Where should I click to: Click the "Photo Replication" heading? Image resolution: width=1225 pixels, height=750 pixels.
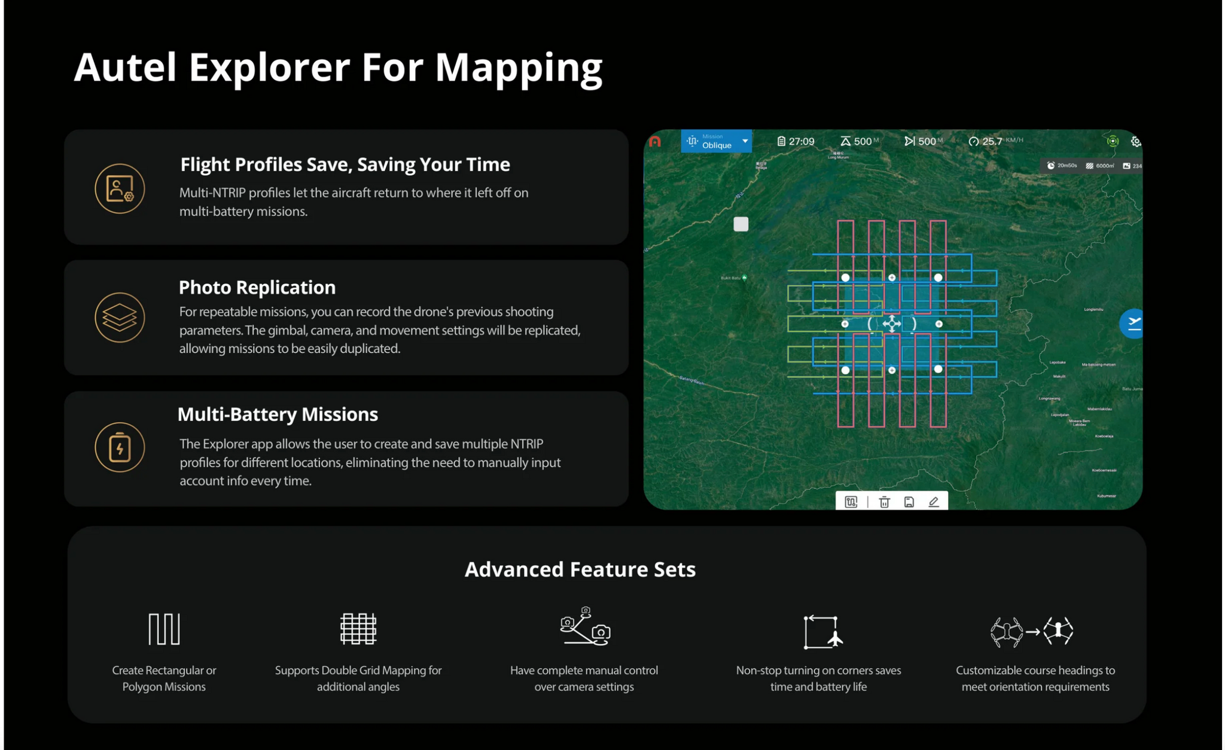point(257,287)
